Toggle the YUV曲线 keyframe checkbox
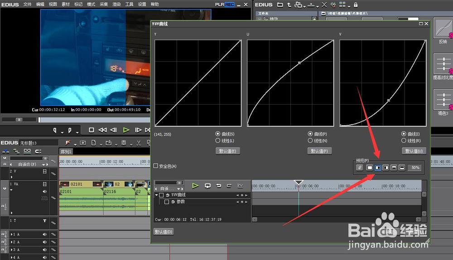The height and width of the screenshot is (260, 453). click(162, 195)
